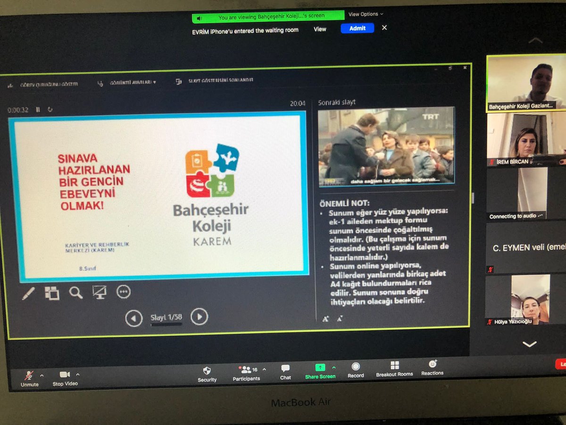Increase the notes text size
This screenshot has height=425, width=566.
(x=325, y=319)
